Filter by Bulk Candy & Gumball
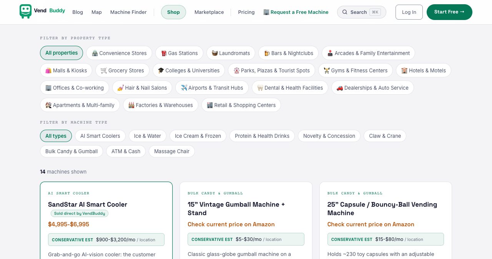The width and height of the screenshot is (492, 259). pyautogui.click(x=71, y=151)
